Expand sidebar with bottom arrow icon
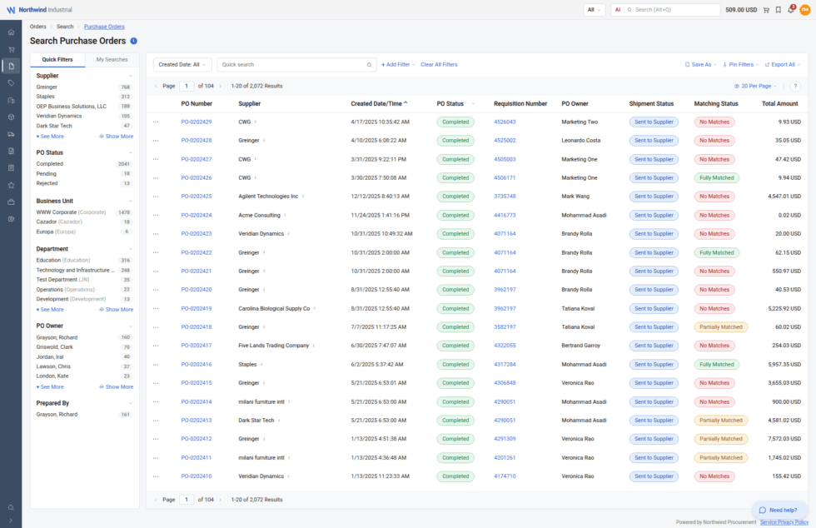The image size is (816, 528). (x=11, y=521)
